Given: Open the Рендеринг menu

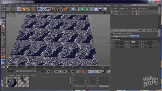Looking at the screenshot, I should coord(76,5).
